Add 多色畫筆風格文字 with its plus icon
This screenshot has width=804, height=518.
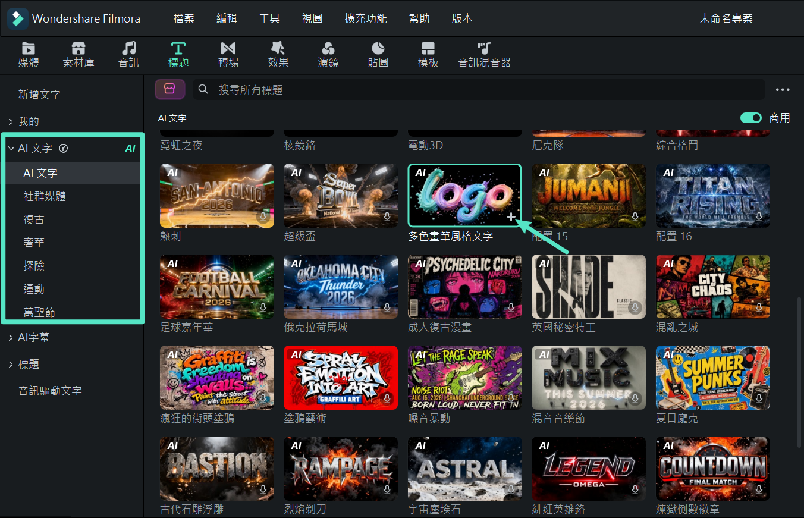[511, 217]
